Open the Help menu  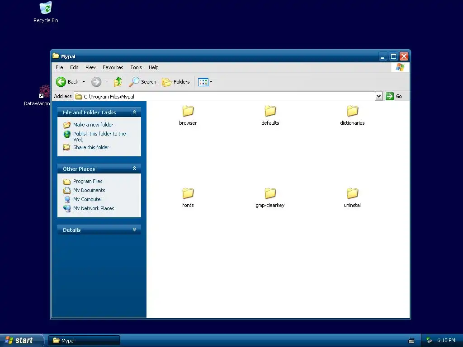[154, 67]
